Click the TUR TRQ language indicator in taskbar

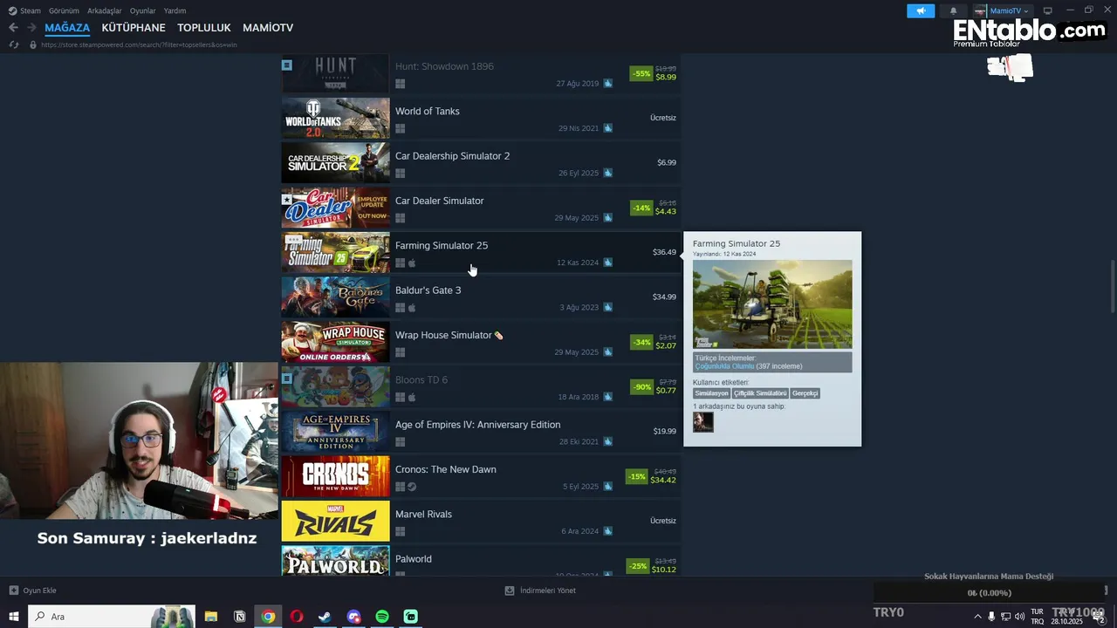[1038, 617]
